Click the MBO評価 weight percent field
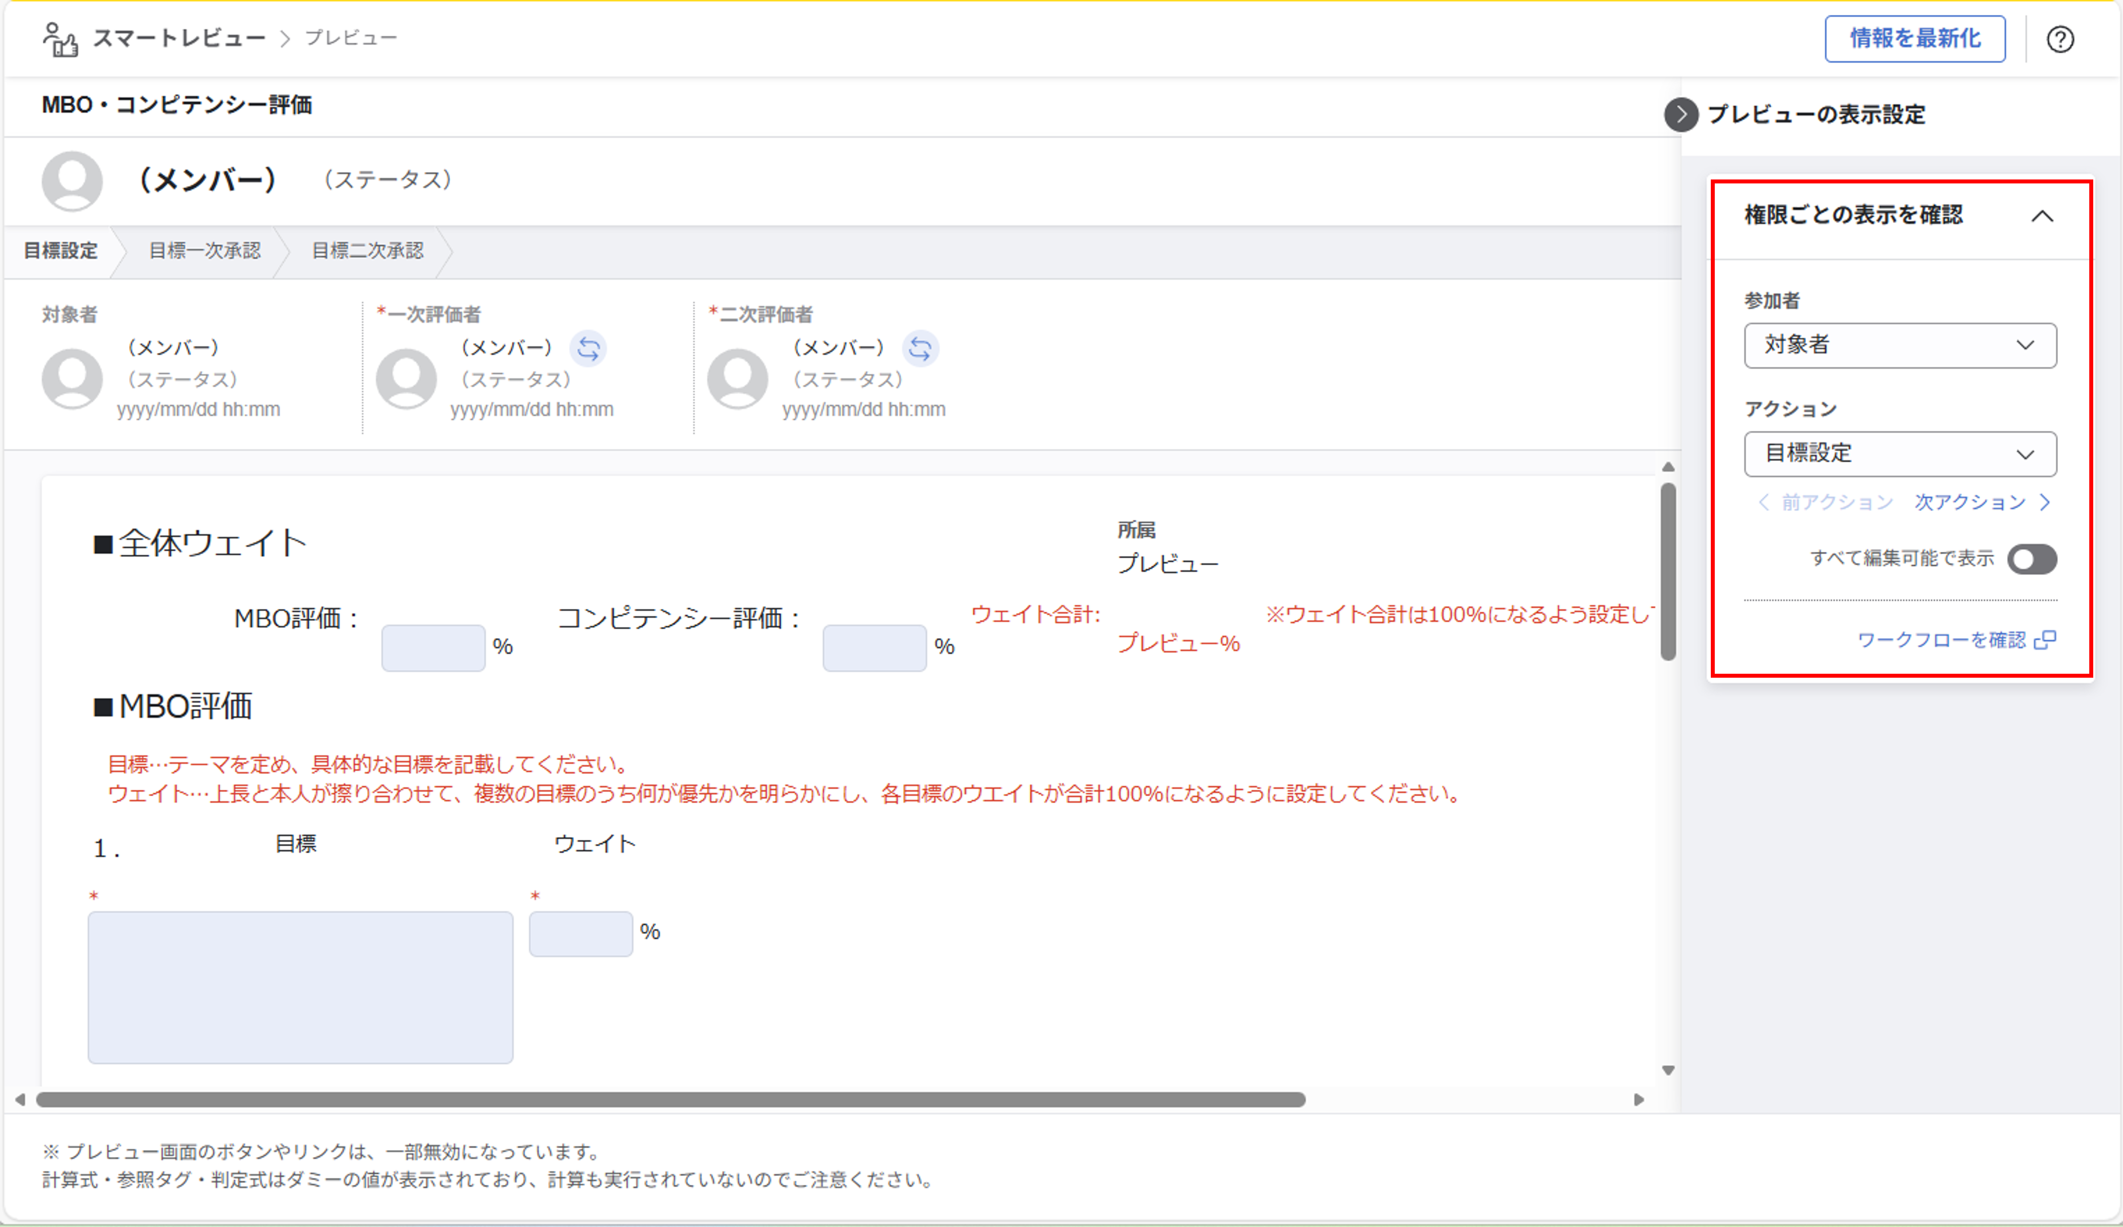Image resolution: width=2123 pixels, height=1227 pixels. click(x=433, y=647)
